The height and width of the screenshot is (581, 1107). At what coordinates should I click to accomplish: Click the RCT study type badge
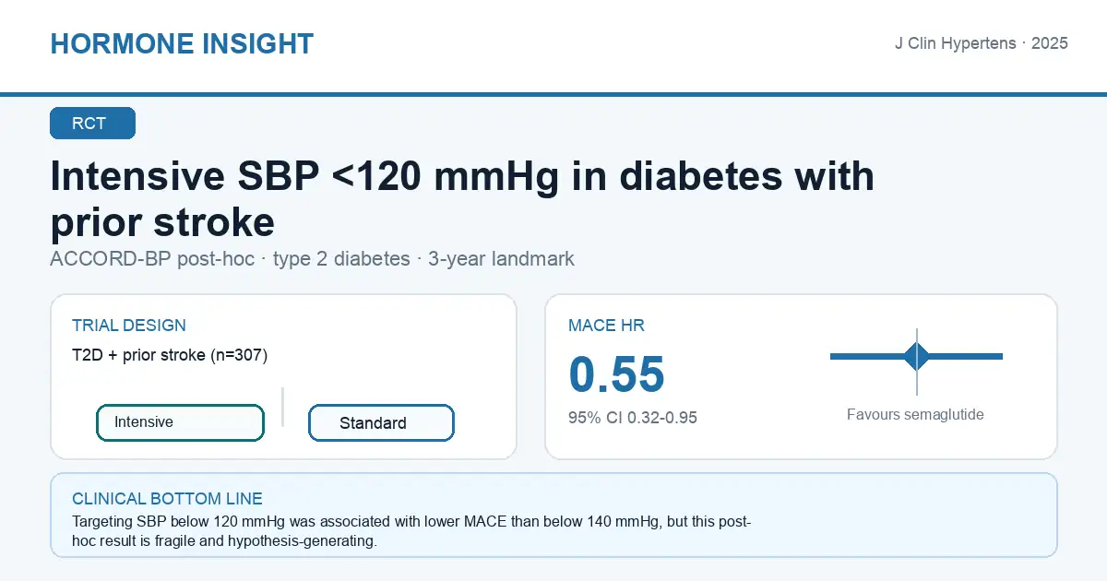[x=92, y=124]
